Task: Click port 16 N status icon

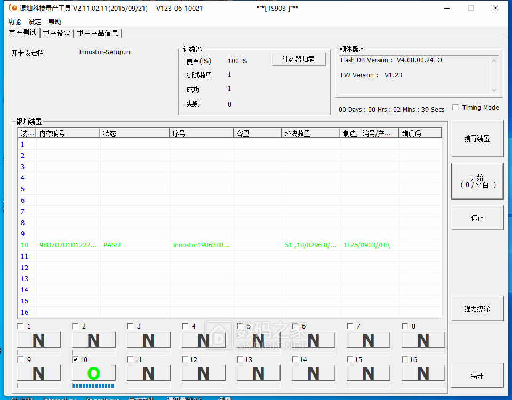Action: point(423,373)
